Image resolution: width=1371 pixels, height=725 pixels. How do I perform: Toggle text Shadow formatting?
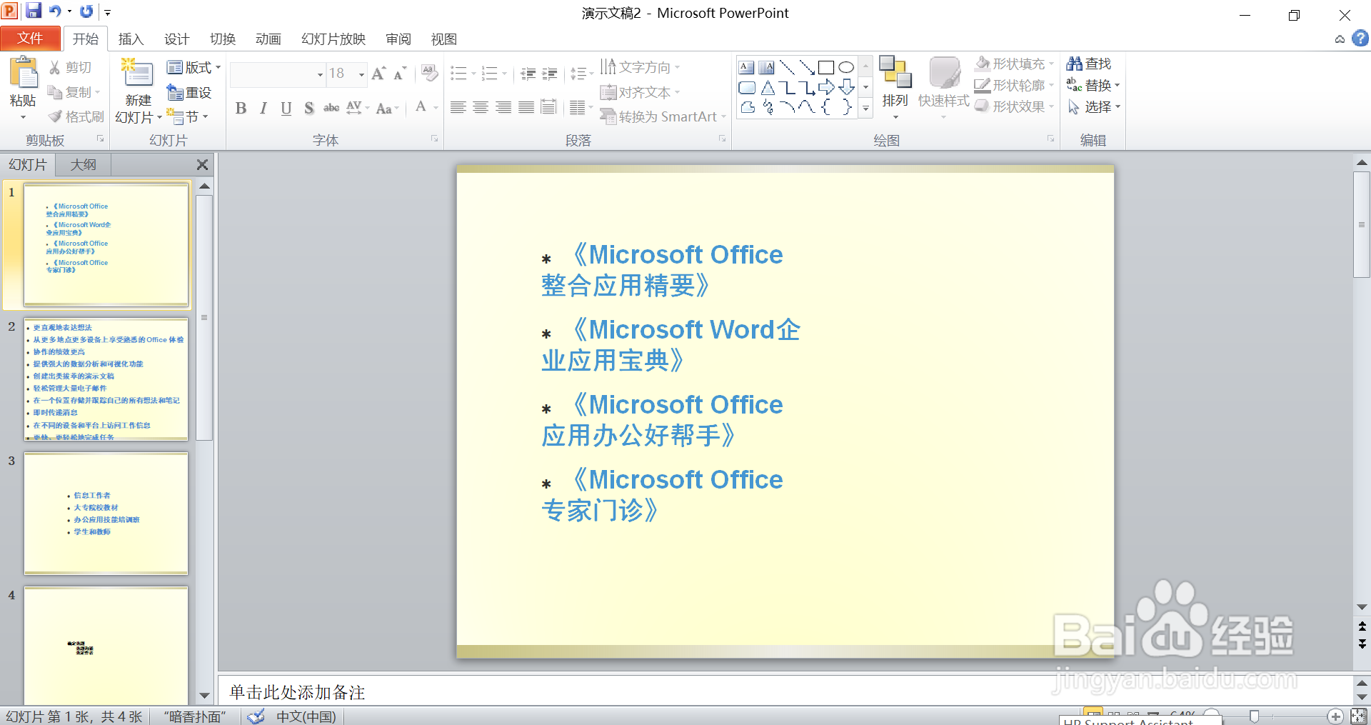coord(308,108)
